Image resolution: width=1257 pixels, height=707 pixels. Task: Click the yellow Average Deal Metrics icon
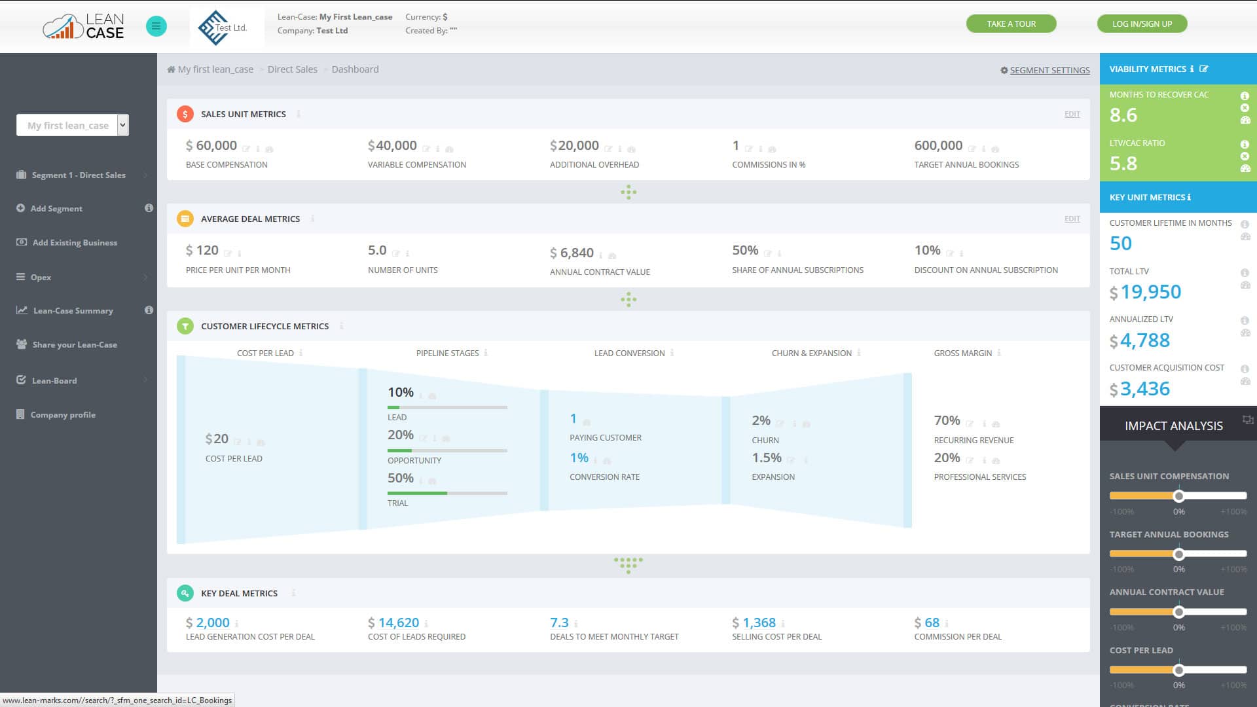[x=185, y=219]
